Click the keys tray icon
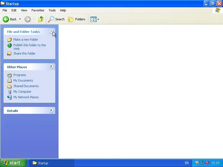The width and height of the screenshot is (223, 167). pyautogui.click(x=197, y=163)
